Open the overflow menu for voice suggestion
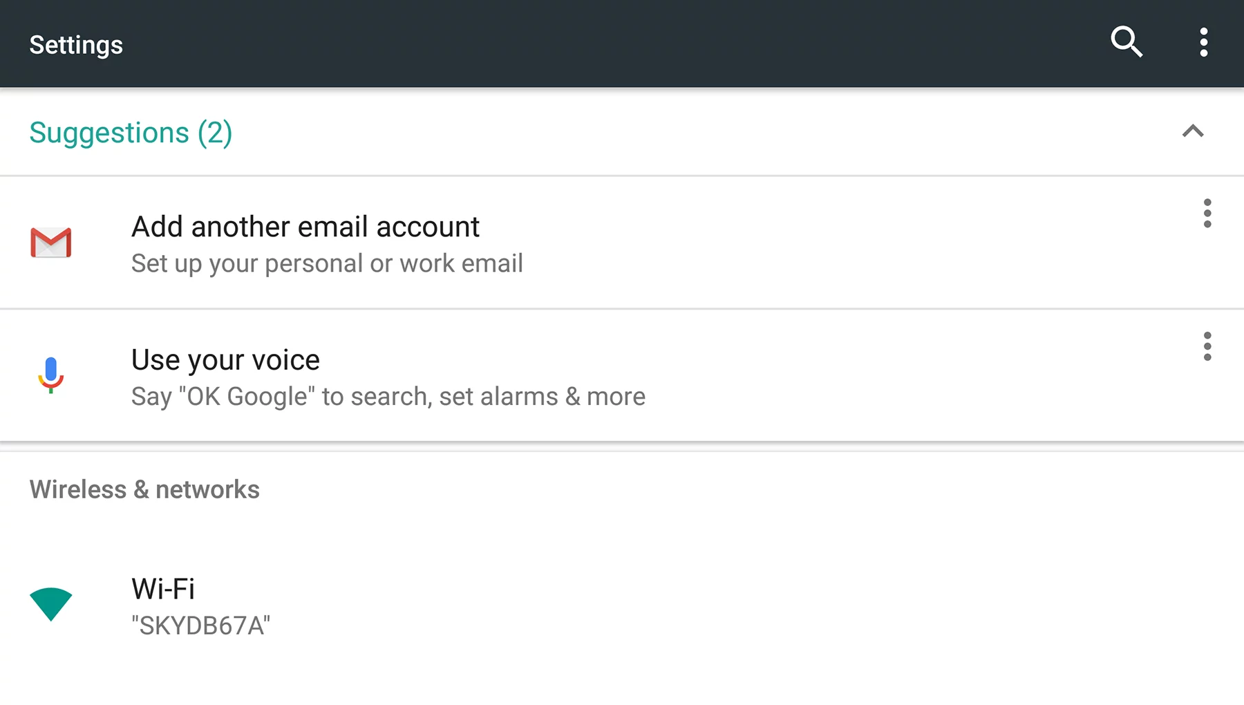 click(x=1207, y=346)
